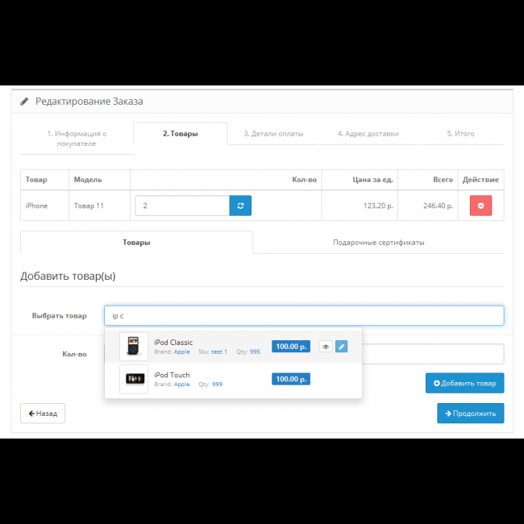Select iPod Classic from the suggestion list
The height and width of the screenshot is (524, 524).
173,343
